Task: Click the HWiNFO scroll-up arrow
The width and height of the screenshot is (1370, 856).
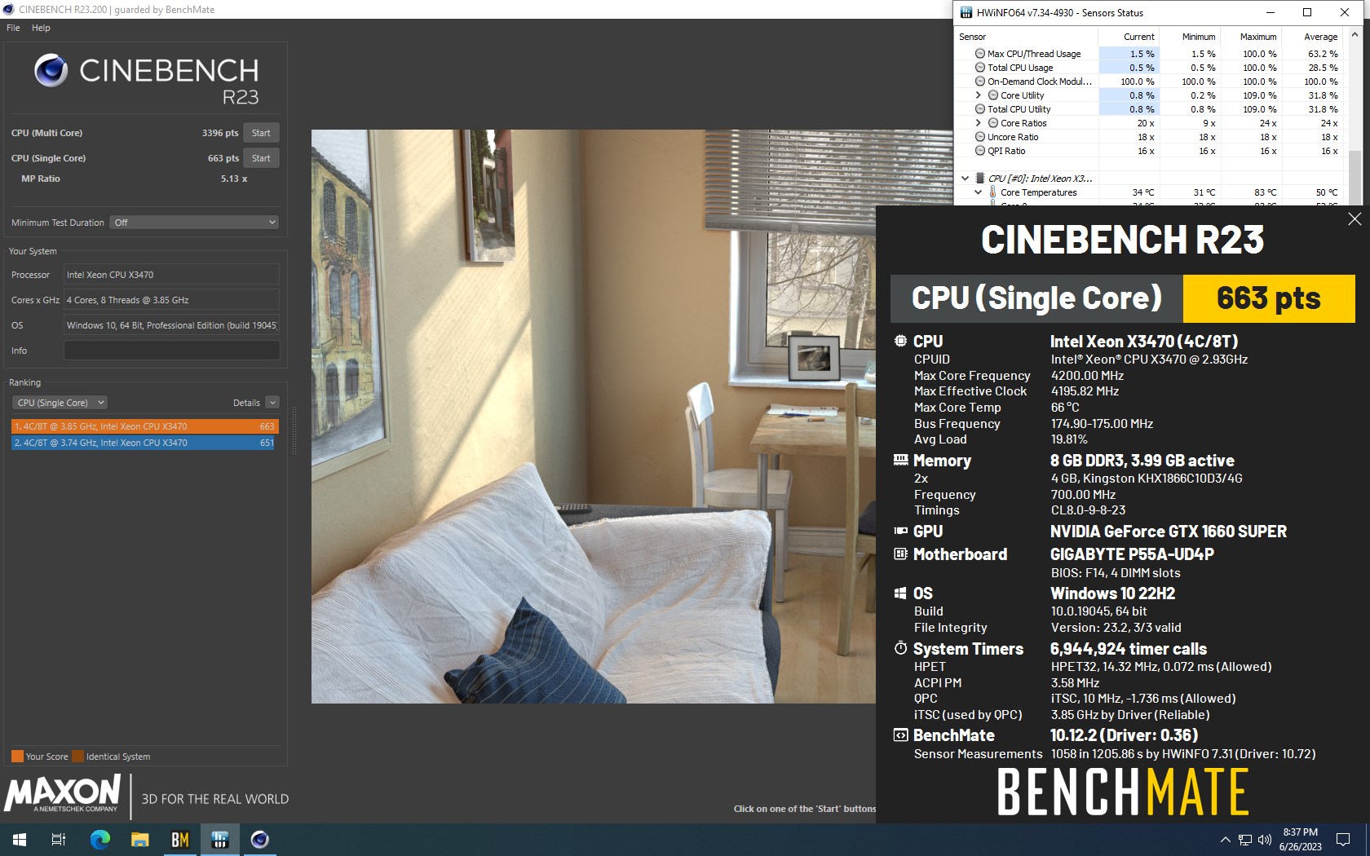Action: [1355, 34]
